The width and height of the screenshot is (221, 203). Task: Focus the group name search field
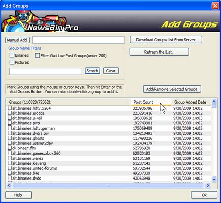coord(46,71)
